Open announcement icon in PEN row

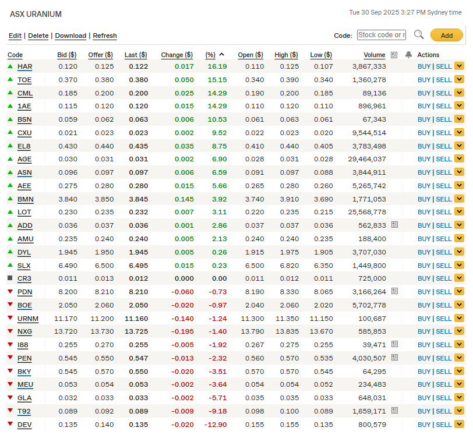pyautogui.click(x=394, y=358)
